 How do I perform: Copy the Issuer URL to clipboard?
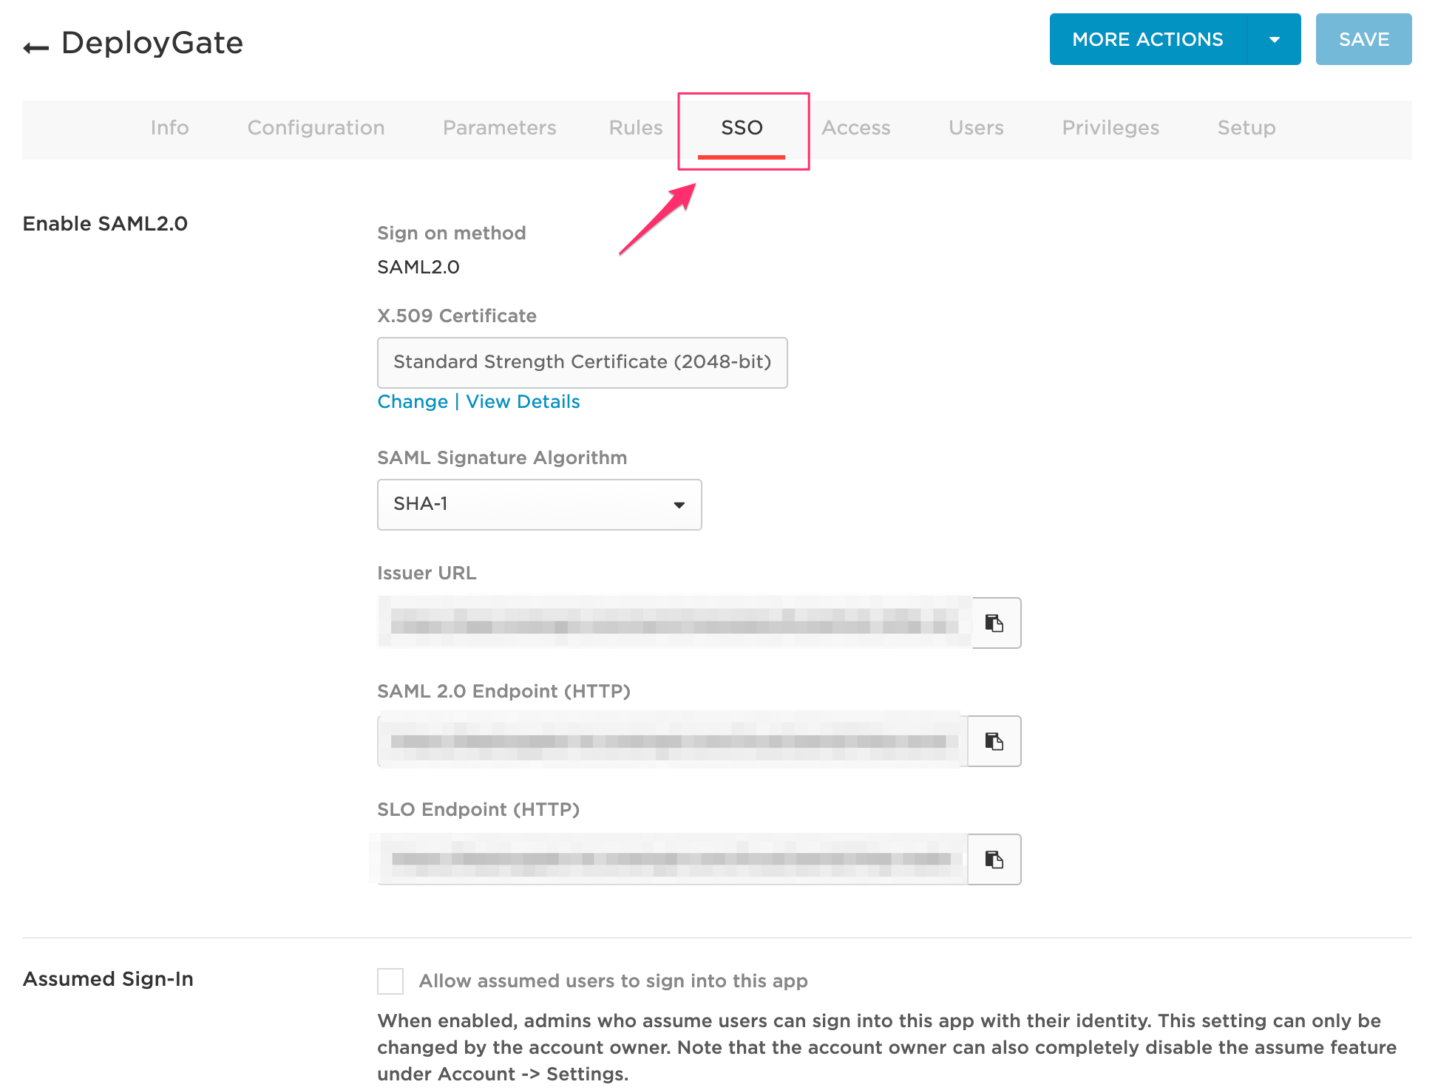pyautogui.click(x=994, y=622)
